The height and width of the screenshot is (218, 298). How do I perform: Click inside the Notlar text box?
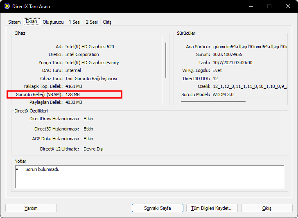tap(149, 177)
